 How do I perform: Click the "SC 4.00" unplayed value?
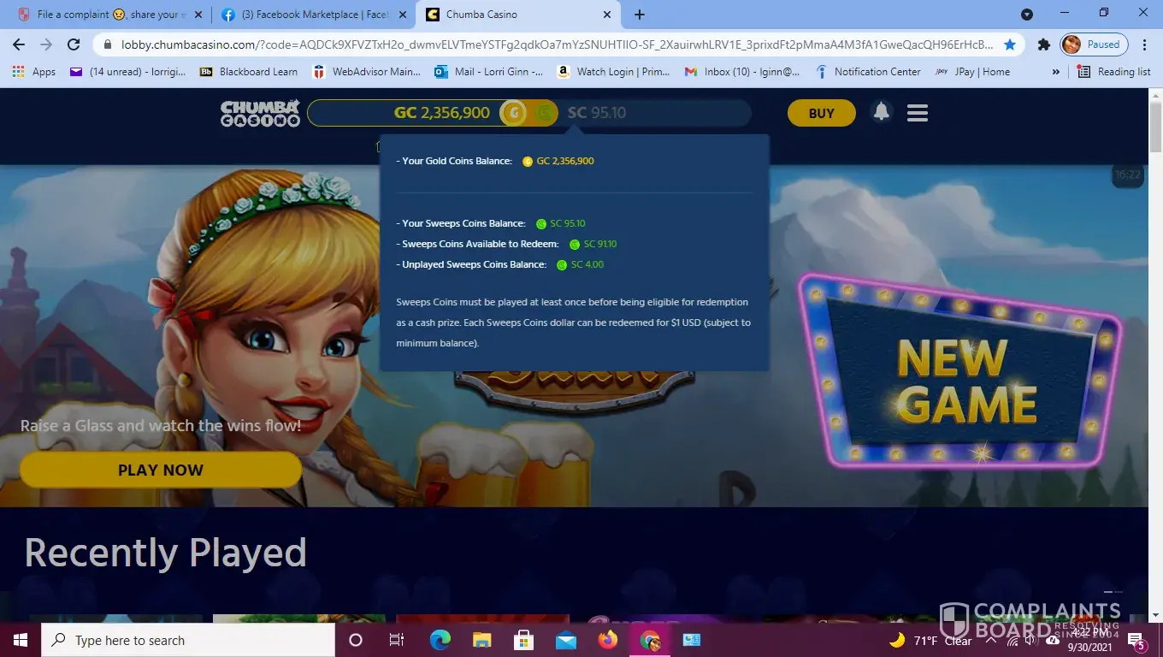[587, 264]
